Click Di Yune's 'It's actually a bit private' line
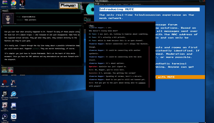214x123 pixels. click(107, 37)
